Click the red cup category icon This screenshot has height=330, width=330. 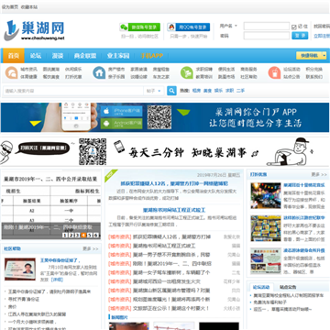[x=274, y=72]
